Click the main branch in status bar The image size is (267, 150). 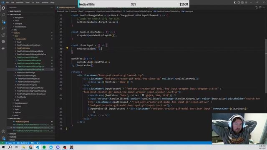point(9,143)
